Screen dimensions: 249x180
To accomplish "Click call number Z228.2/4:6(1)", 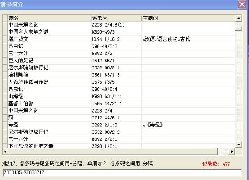I will pyautogui.click(x=109, y=25).
